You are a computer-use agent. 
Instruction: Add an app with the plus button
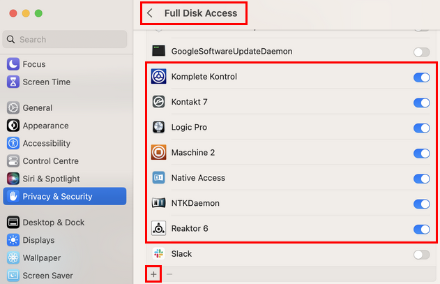pos(153,274)
